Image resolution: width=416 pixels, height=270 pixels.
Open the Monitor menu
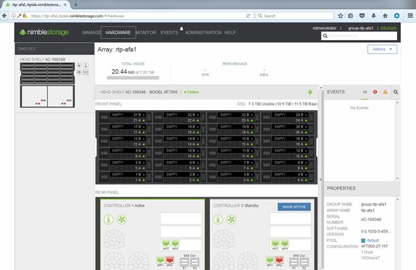[146, 33]
